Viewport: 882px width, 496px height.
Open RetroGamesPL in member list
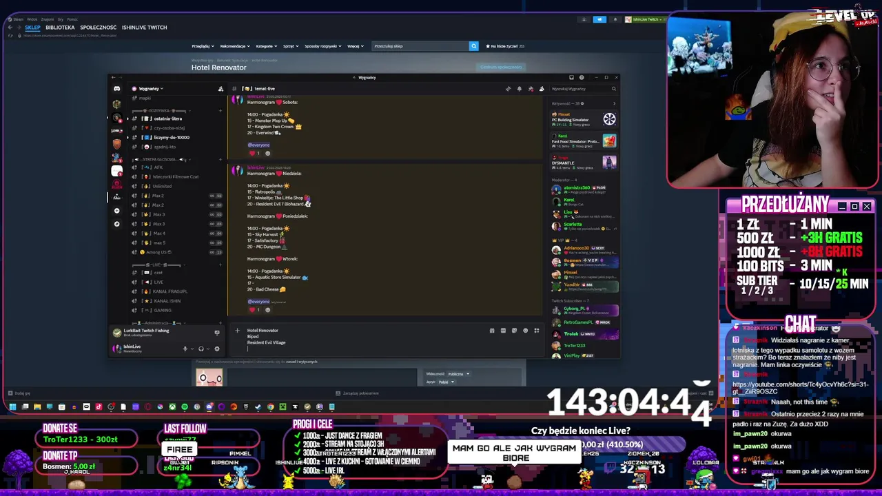click(x=583, y=322)
